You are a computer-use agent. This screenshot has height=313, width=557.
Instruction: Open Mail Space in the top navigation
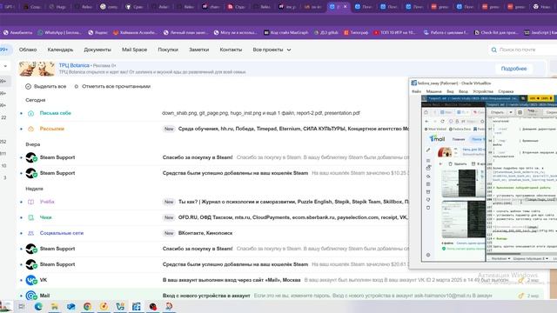coord(134,50)
